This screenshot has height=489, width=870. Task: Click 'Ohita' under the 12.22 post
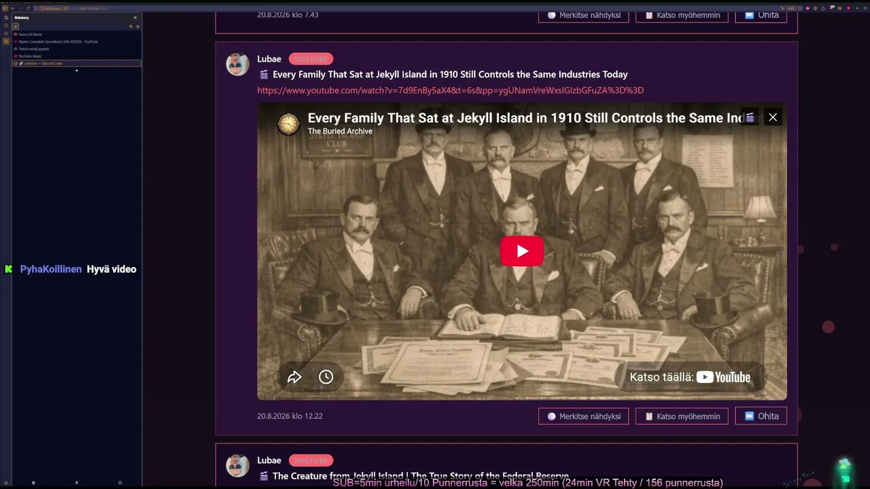(x=761, y=416)
